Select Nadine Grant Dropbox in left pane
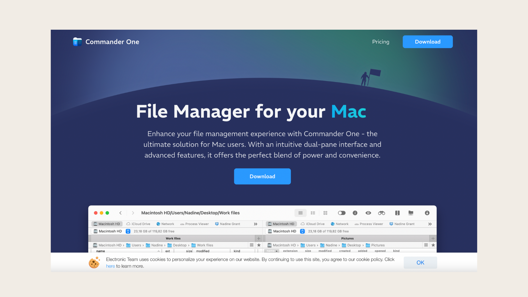528x297 pixels. click(227, 224)
